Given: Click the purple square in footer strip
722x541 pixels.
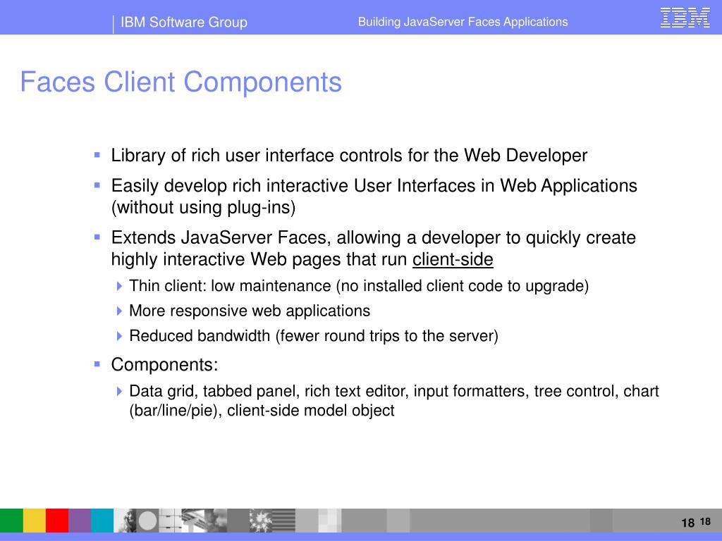Looking at the screenshot, I should 80,521.
